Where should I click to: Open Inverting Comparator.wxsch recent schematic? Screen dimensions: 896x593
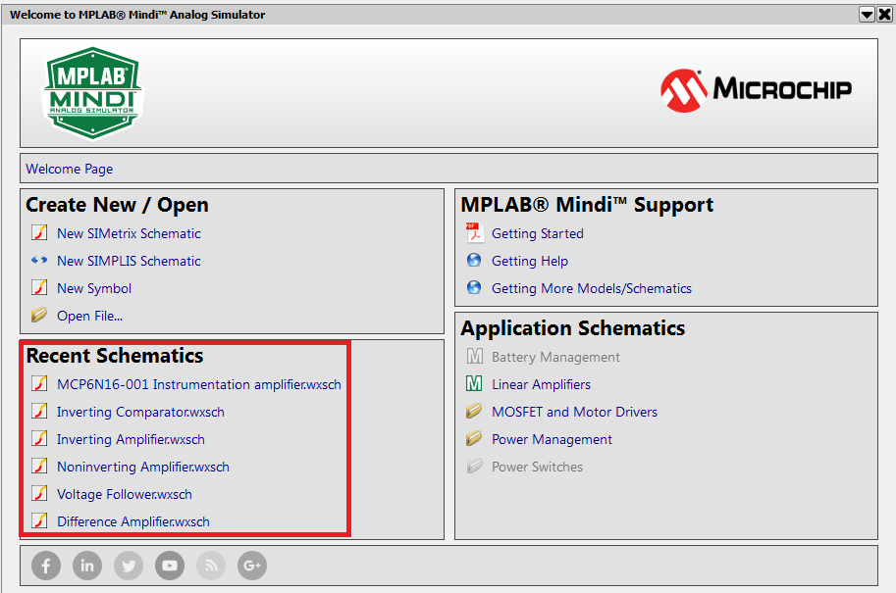140,412
